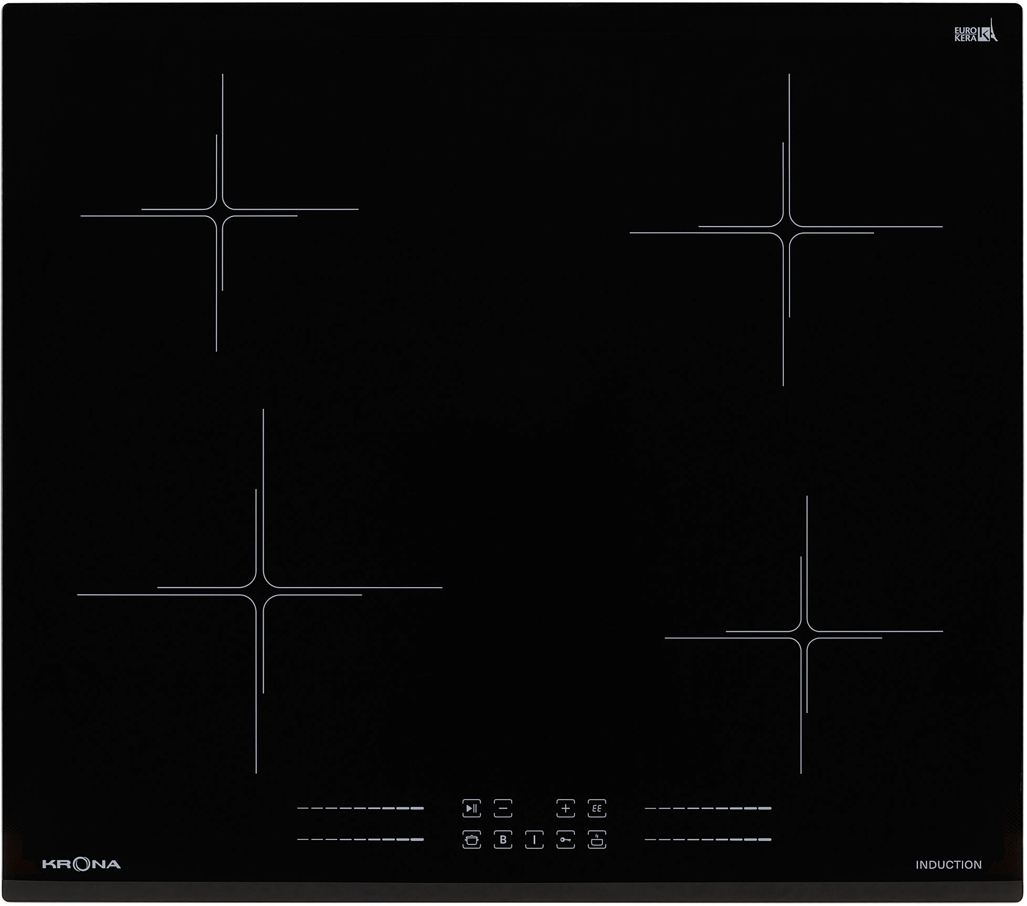Tap the plus touch key
Image resolution: width=1027 pixels, height=906 pixels.
[x=566, y=808]
